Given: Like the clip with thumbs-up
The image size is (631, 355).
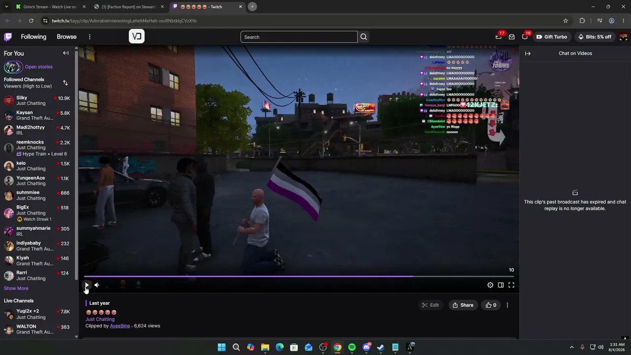Looking at the screenshot, I should coord(491,305).
